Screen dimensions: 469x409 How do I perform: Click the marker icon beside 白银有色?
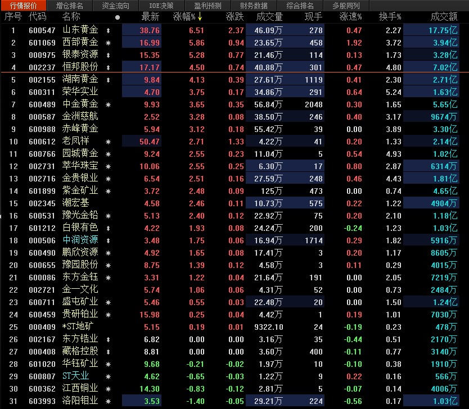click(x=109, y=228)
